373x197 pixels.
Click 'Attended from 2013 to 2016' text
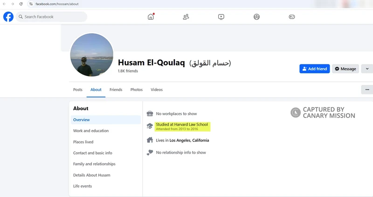pyautogui.click(x=177, y=129)
